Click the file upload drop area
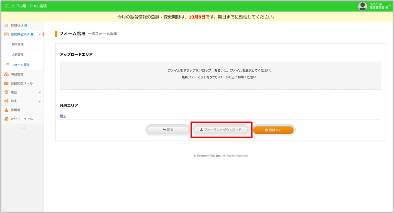The height and width of the screenshot is (213, 394). tap(220, 76)
